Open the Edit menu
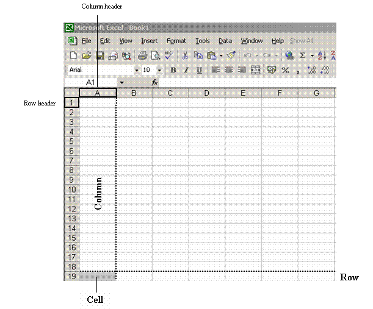 [105, 41]
